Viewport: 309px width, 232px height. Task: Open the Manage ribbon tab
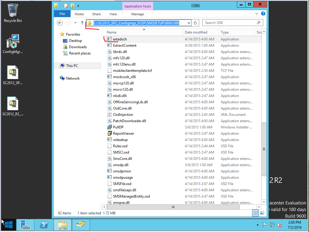click(x=138, y=14)
